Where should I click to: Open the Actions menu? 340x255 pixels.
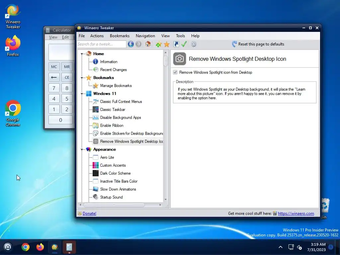(x=97, y=36)
